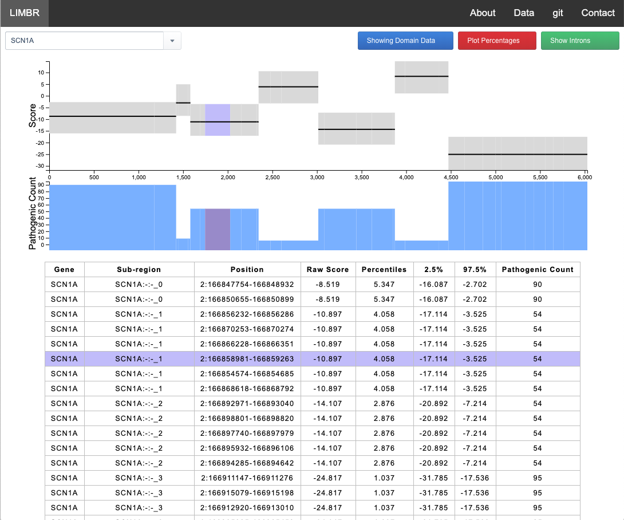Screen dimensions: 624x520
Task: Click the Sub-region column header
Action: pyautogui.click(x=139, y=270)
